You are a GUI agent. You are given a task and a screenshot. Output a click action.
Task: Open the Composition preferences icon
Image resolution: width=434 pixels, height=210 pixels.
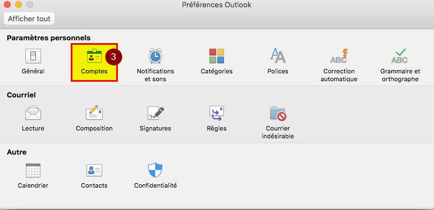(x=94, y=113)
